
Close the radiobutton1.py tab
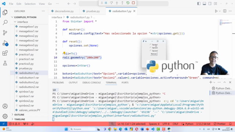134,11
